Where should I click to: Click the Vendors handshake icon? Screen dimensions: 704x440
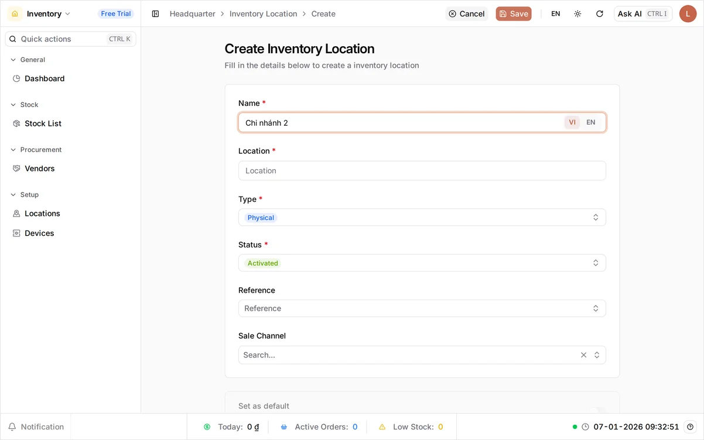16,169
